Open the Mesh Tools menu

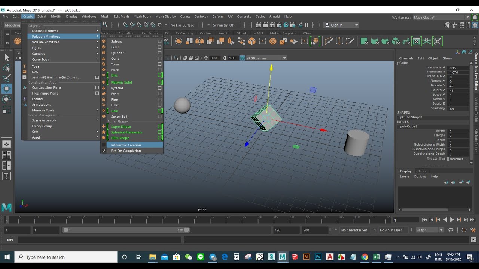(x=142, y=16)
